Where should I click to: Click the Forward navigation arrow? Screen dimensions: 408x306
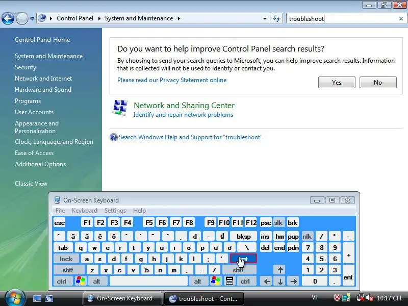click(x=22, y=18)
